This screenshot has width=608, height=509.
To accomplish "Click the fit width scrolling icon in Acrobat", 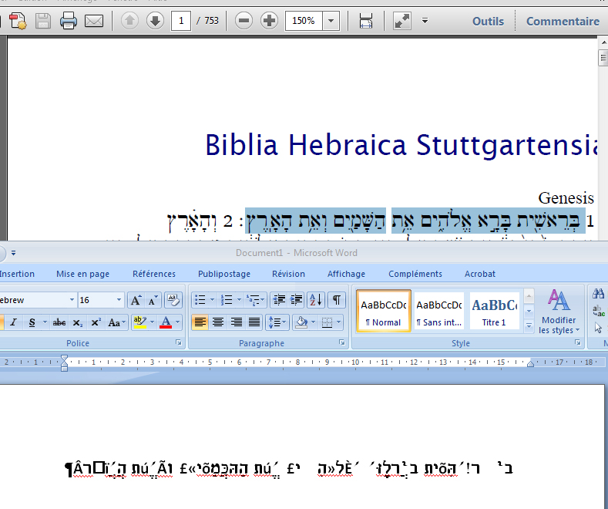I will tap(366, 21).
